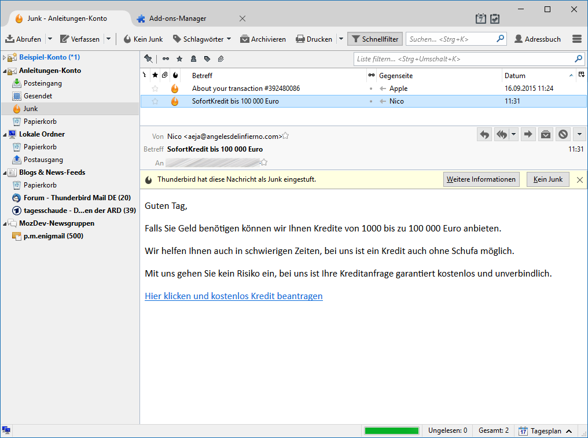Select the Posteingang folder
This screenshot has height=438, width=588.
click(x=42, y=83)
